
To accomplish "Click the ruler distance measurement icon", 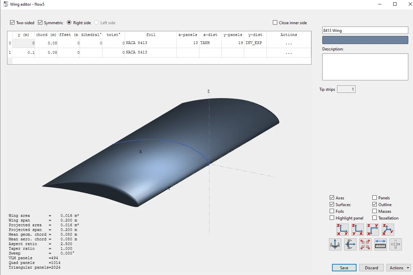I will coord(380,244).
